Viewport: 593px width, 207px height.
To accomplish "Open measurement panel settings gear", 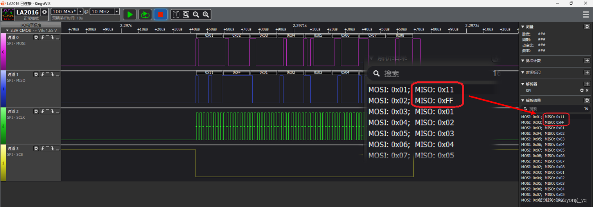I will tap(587, 27).
